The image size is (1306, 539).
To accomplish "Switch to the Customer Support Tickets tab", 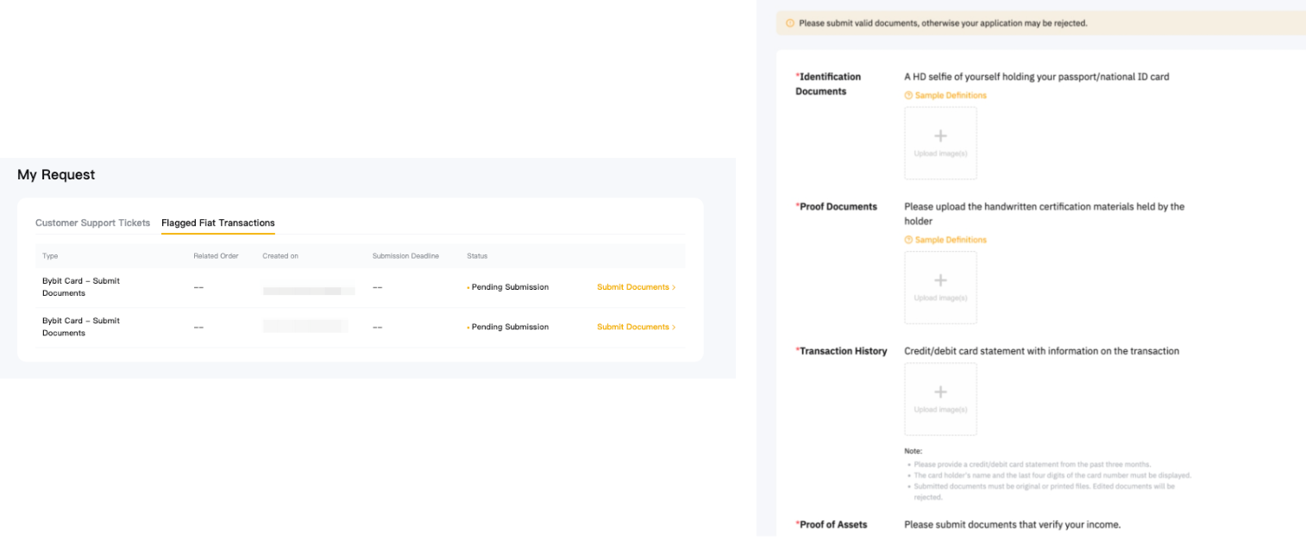I will [92, 222].
